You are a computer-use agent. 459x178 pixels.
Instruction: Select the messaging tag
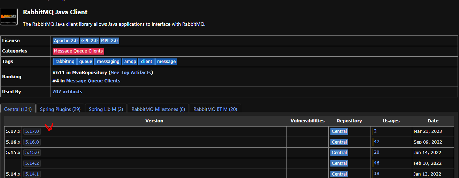tap(108, 62)
